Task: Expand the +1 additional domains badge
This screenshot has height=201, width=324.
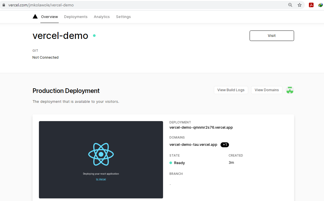Action: pos(225,145)
